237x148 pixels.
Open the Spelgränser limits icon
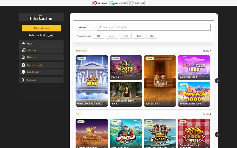coord(112,3)
